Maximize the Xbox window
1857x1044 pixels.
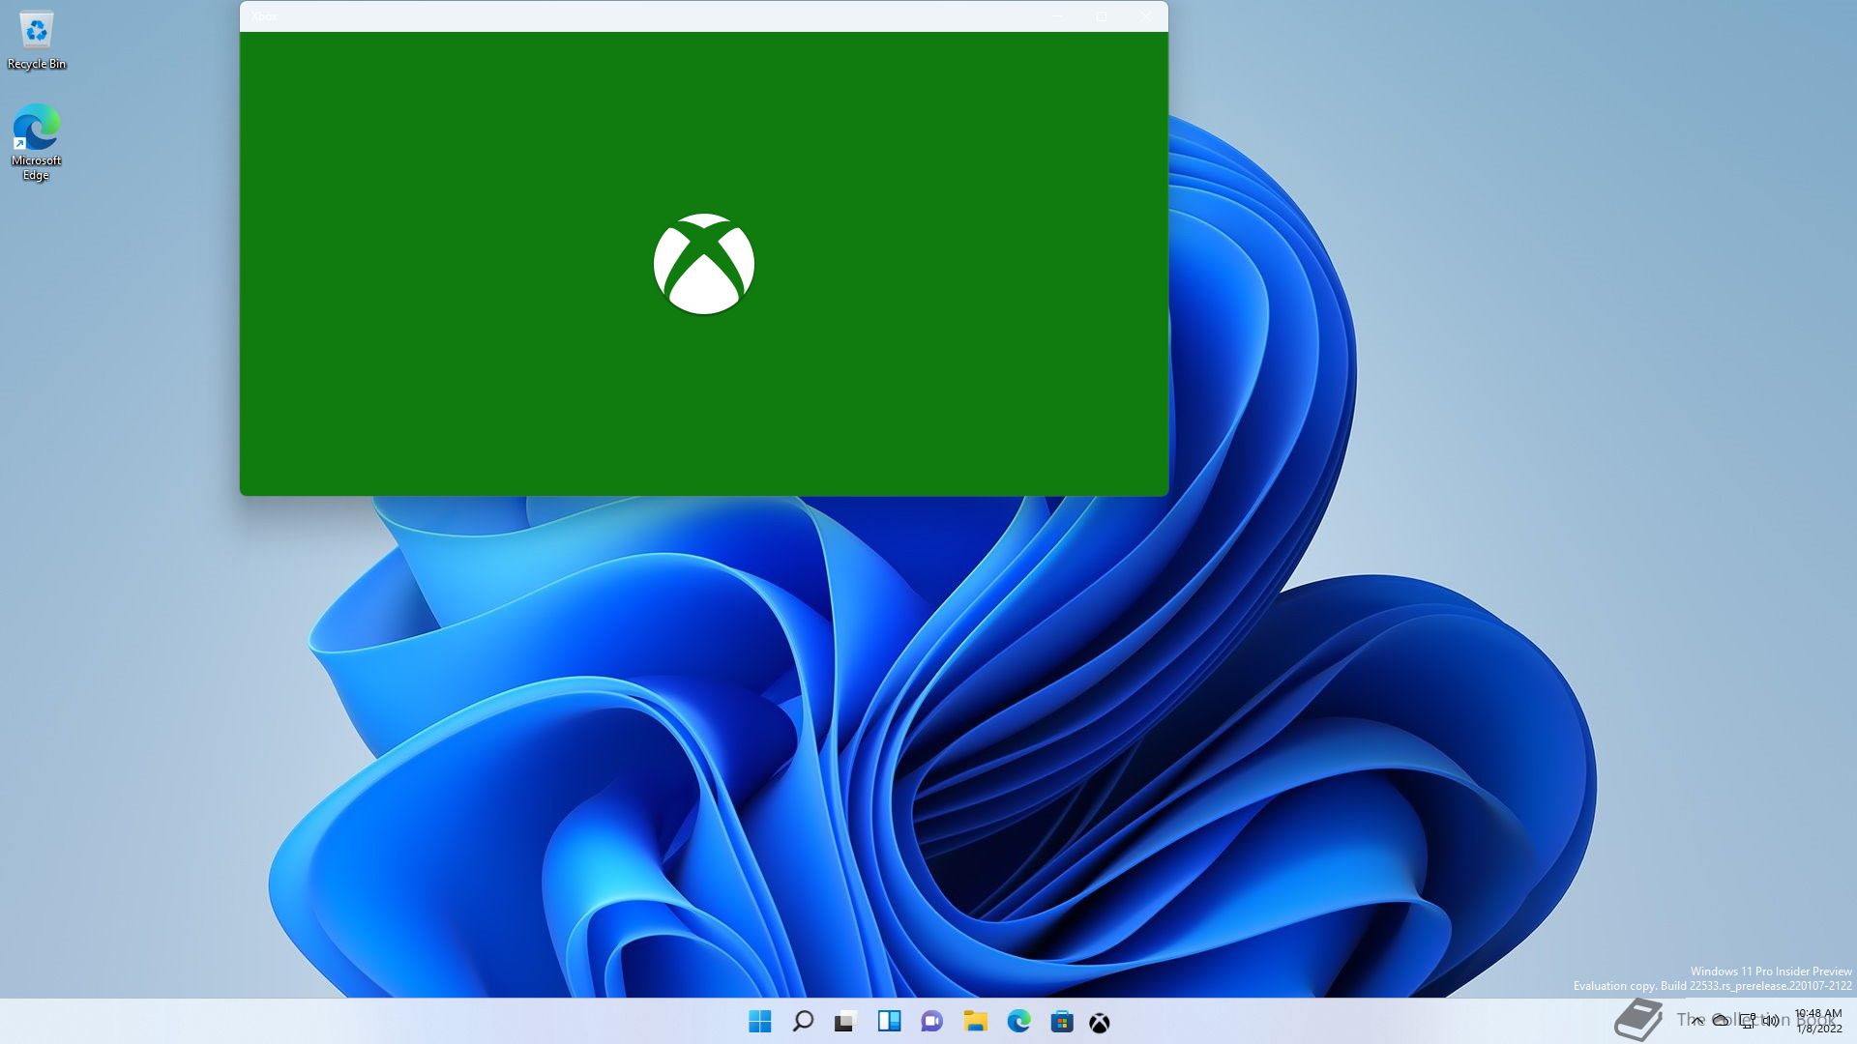point(1102,16)
